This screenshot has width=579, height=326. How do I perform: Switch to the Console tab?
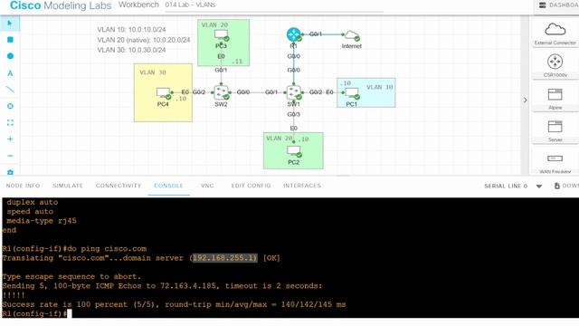[168, 186]
